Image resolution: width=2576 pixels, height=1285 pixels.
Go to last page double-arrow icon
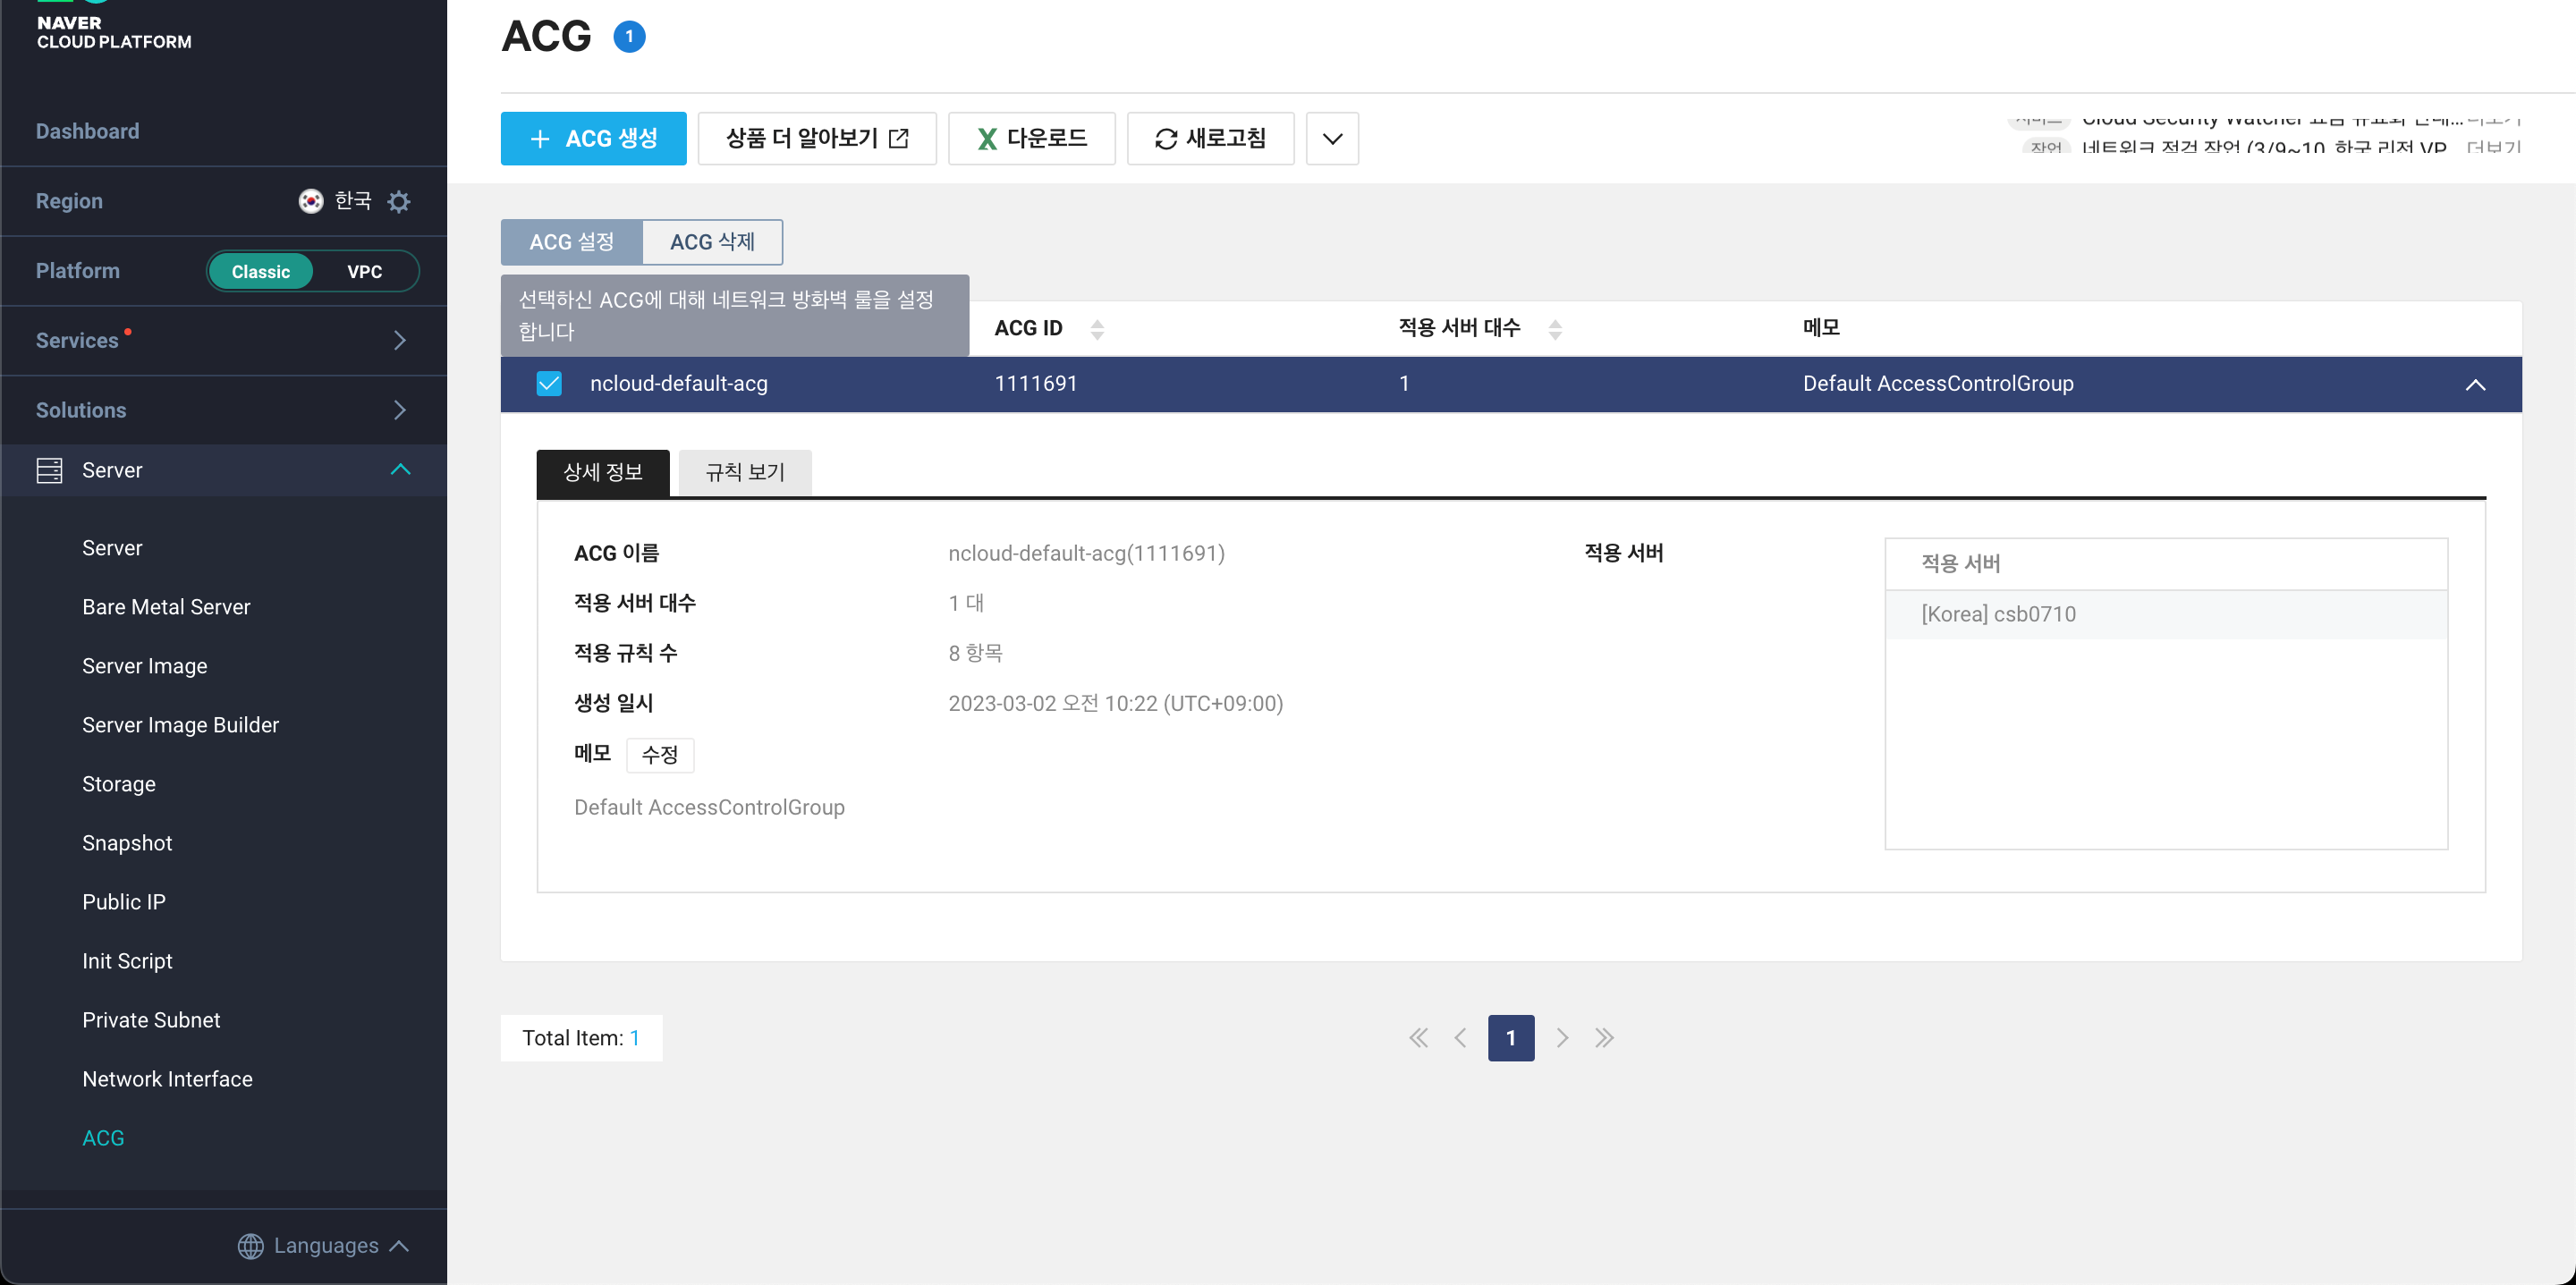(1604, 1038)
